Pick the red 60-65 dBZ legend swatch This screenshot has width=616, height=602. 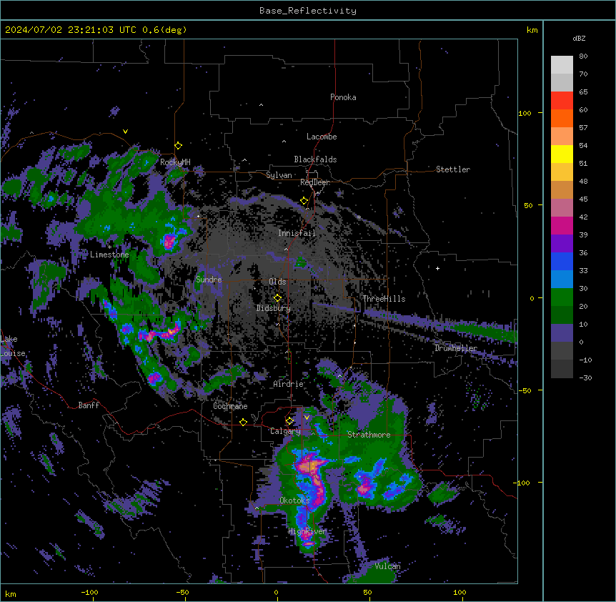tap(562, 101)
